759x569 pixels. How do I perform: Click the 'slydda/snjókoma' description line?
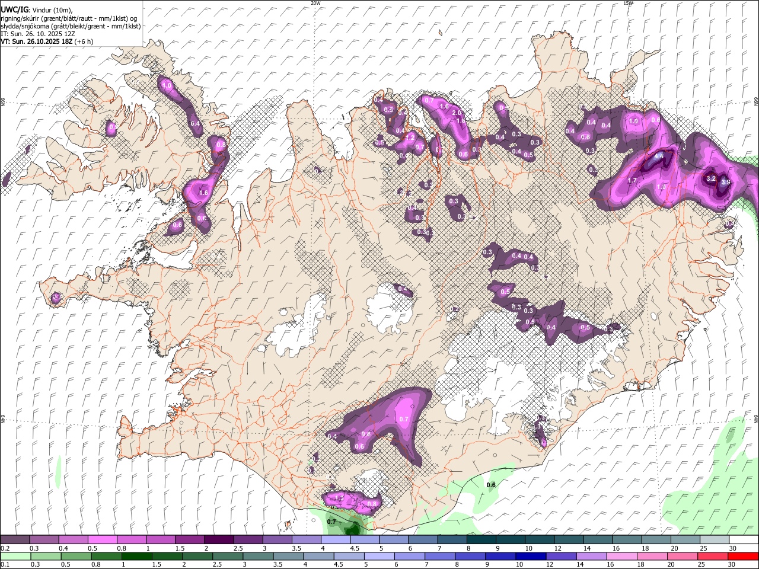click(71, 26)
